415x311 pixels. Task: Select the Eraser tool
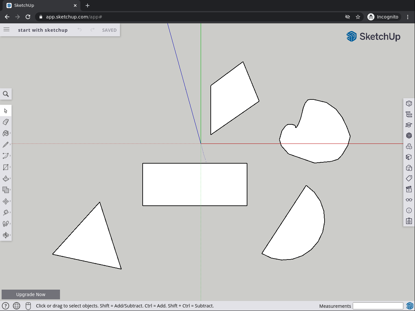tap(6, 122)
